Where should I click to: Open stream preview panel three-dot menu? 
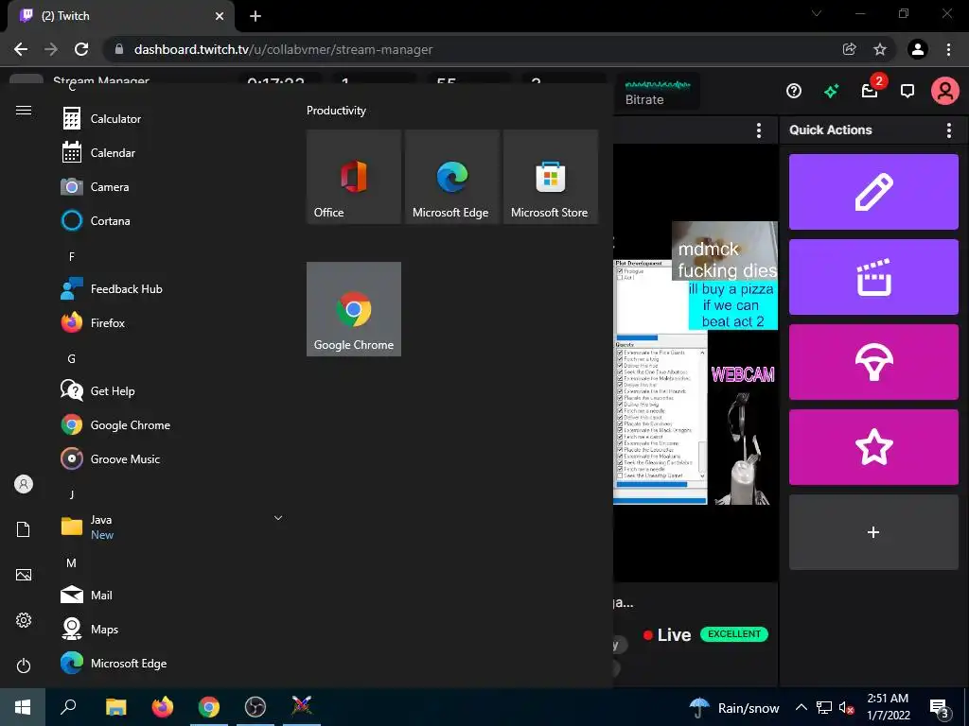(x=758, y=130)
